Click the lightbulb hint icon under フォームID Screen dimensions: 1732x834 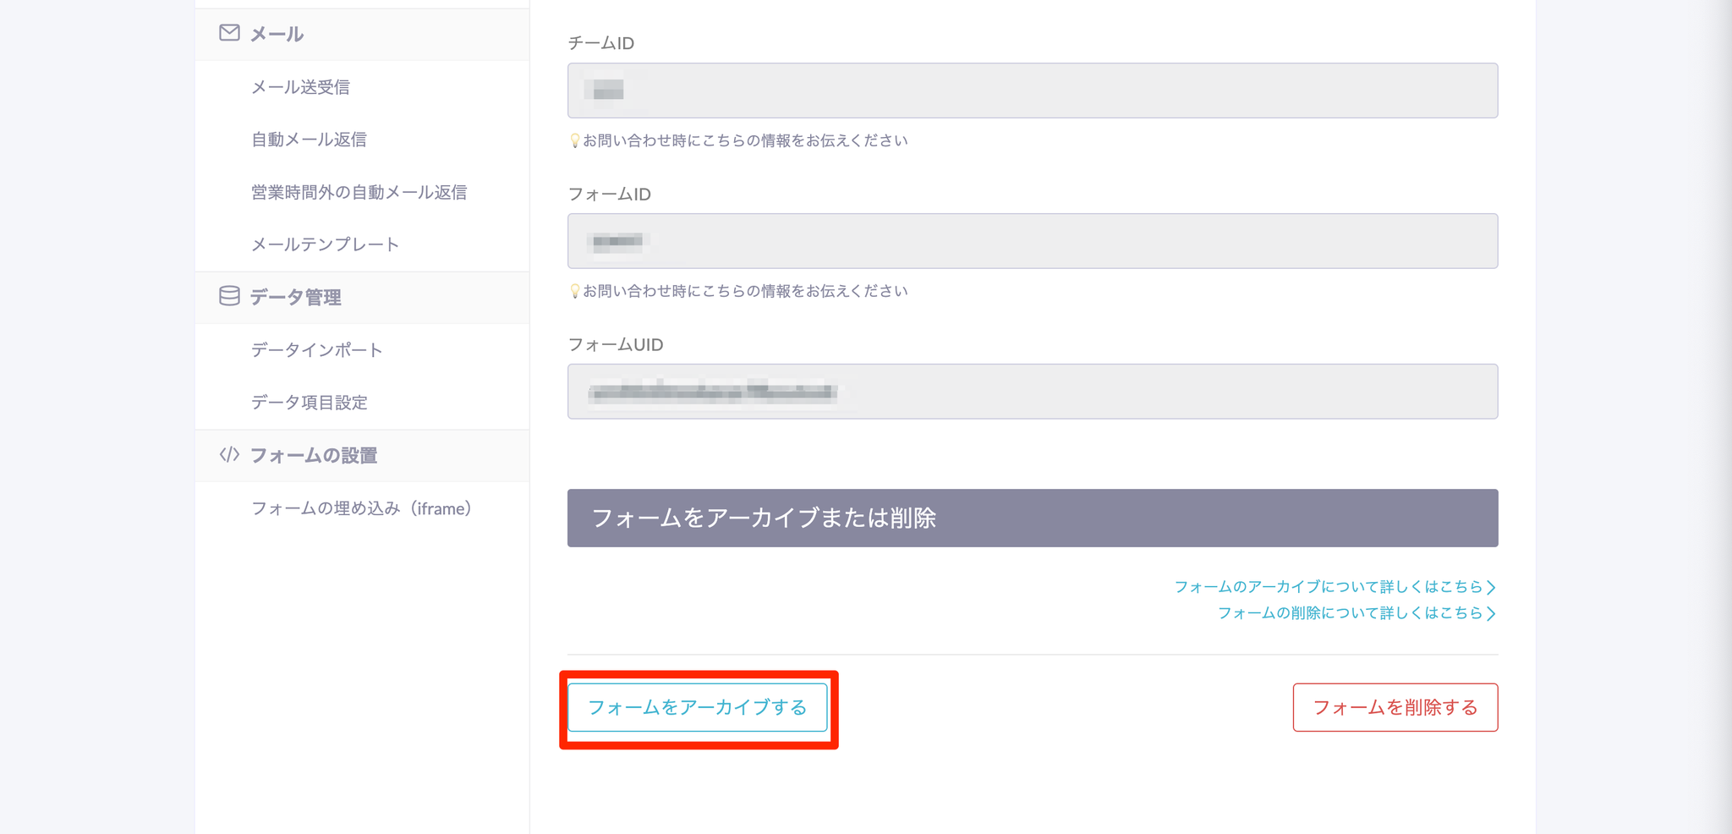click(574, 291)
